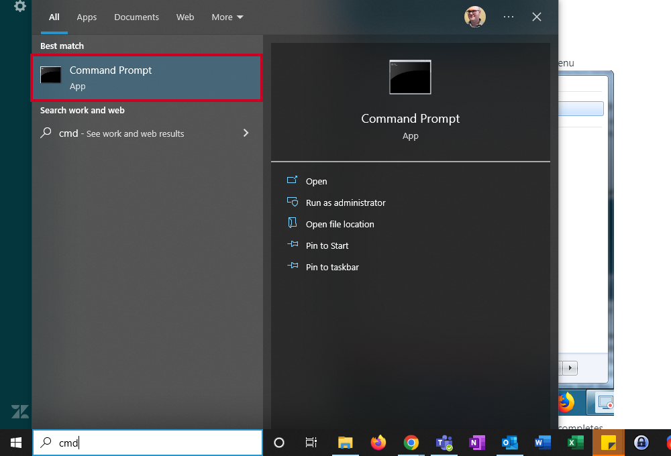This screenshot has height=456, width=671.
Task: Choose Pin to taskbar
Action: click(332, 267)
